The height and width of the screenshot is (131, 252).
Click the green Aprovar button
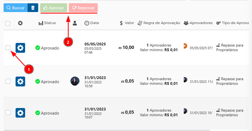coord(54,8)
